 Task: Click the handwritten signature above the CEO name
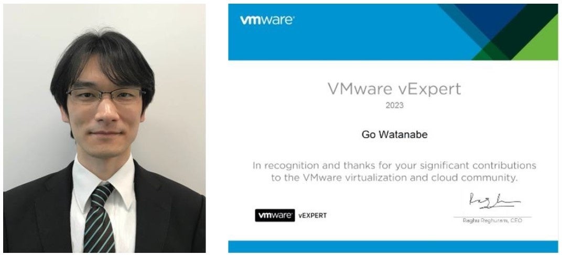(494, 201)
